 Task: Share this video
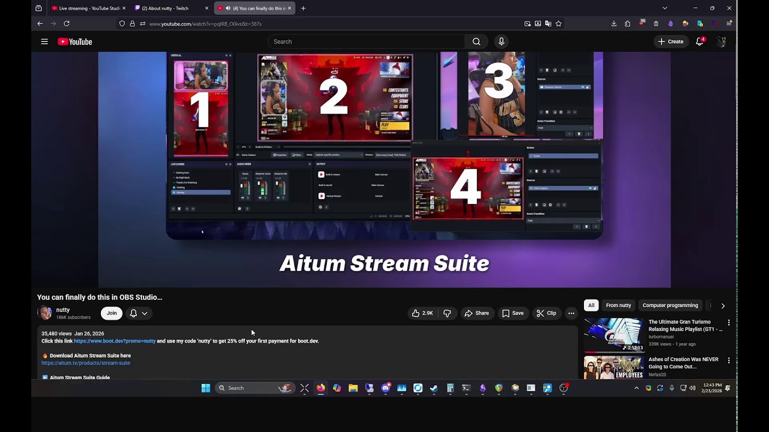476,313
